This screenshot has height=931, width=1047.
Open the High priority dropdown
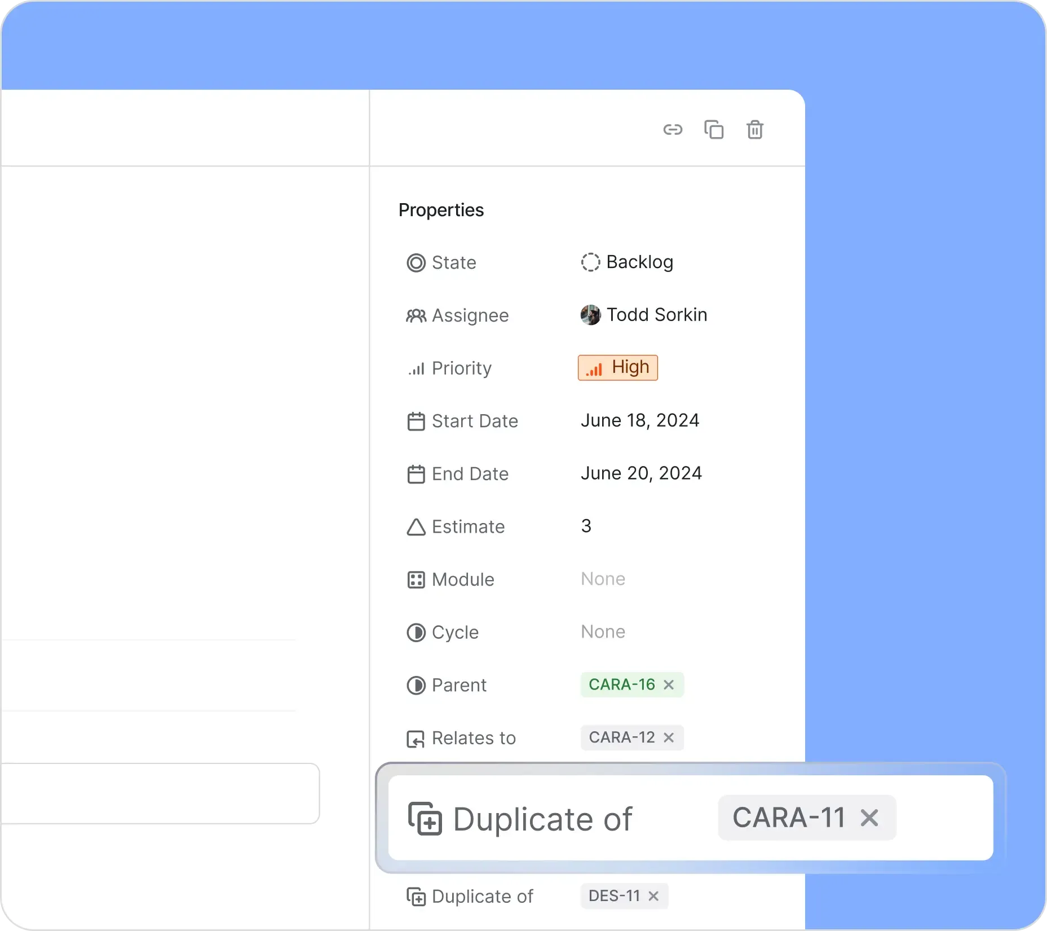[x=618, y=368]
